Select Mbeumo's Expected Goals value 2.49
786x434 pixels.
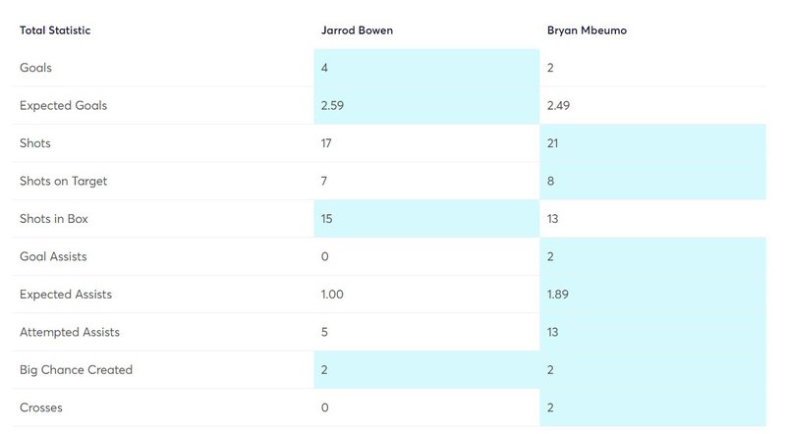(x=558, y=105)
